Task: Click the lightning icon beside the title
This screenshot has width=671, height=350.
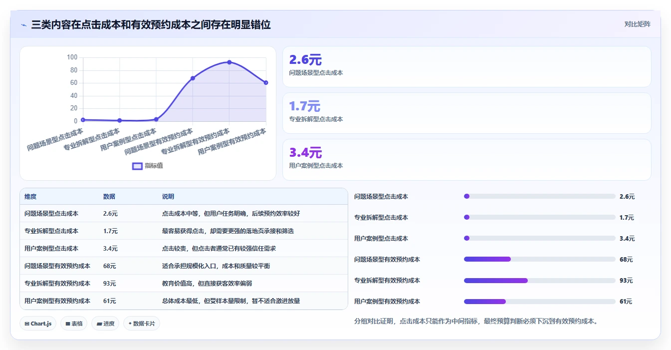Action: [x=24, y=25]
